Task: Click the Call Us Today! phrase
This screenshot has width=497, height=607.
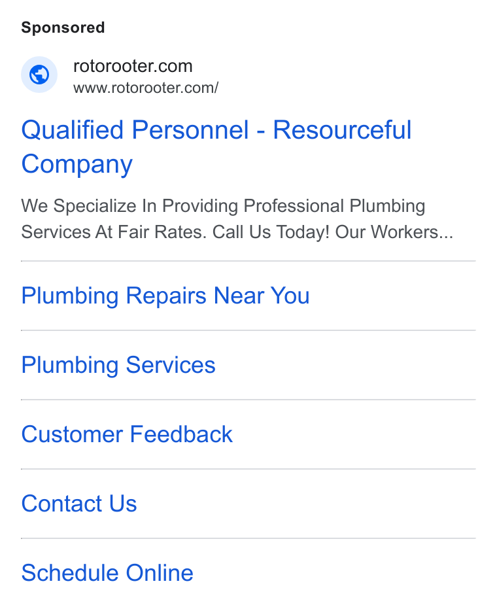Action: click(x=271, y=232)
